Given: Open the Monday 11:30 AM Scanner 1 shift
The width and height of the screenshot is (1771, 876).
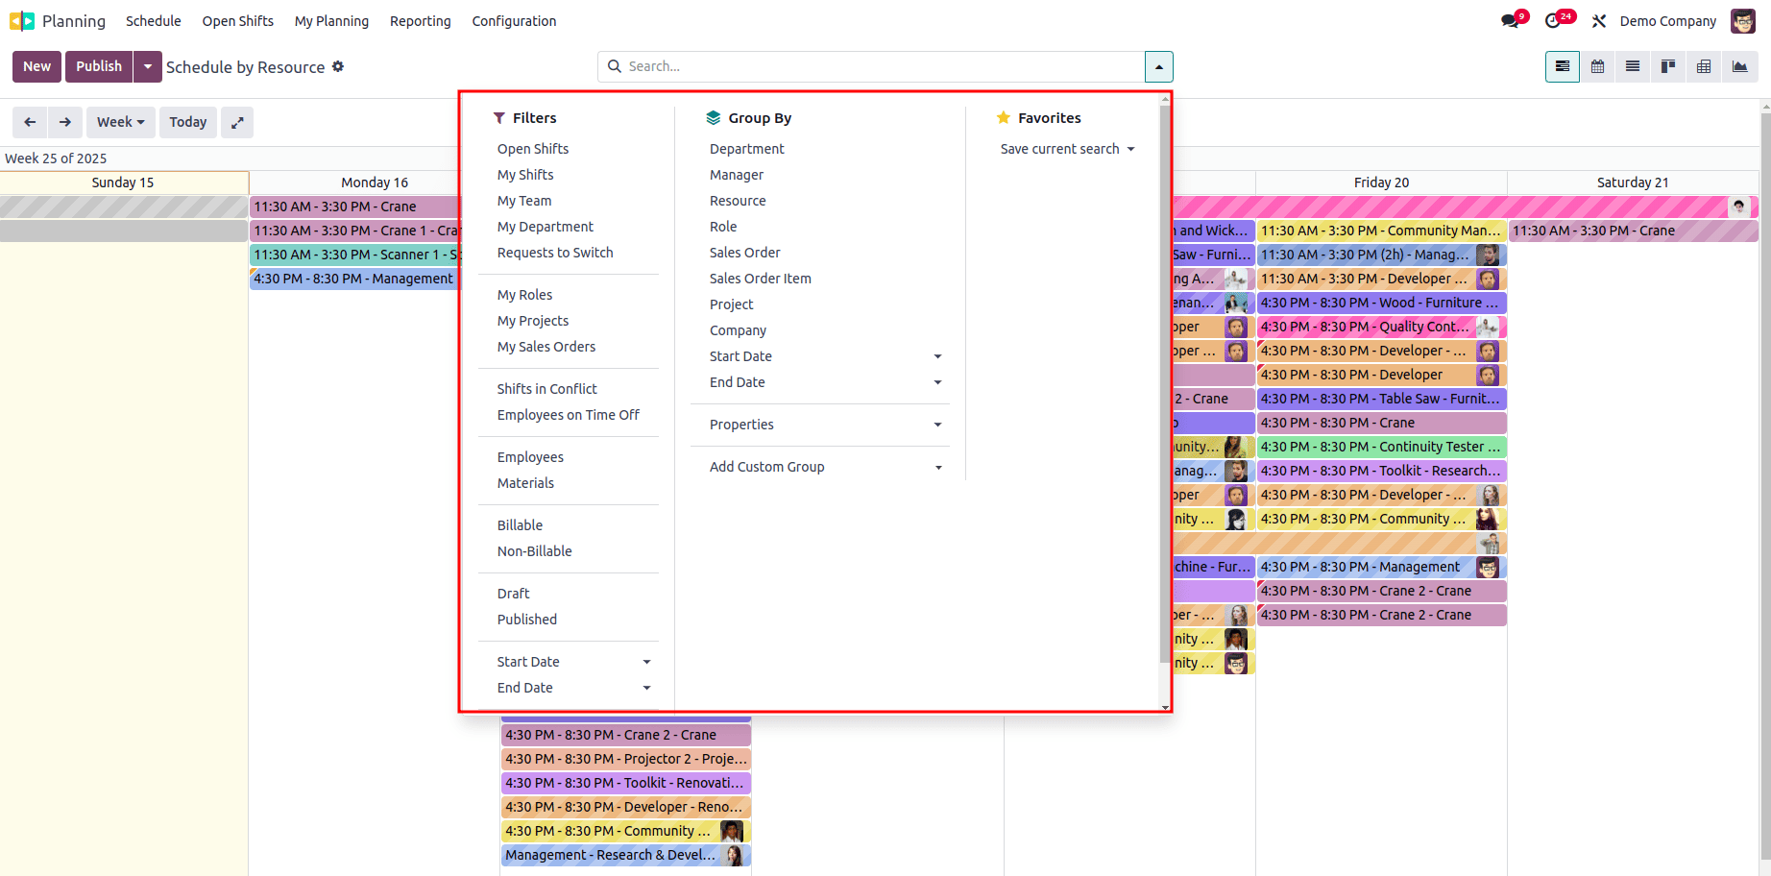Looking at the screenshot, I should (x=355, y=255).
